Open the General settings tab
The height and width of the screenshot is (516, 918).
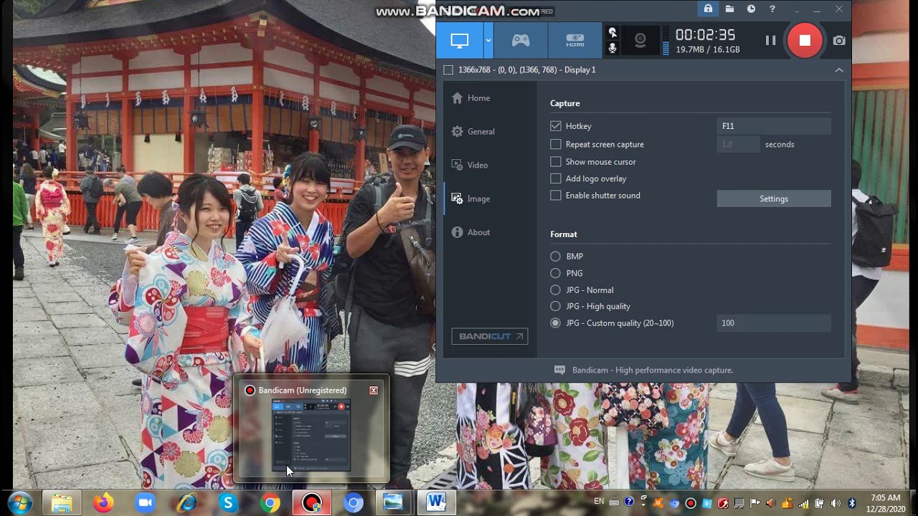point(473,132)
